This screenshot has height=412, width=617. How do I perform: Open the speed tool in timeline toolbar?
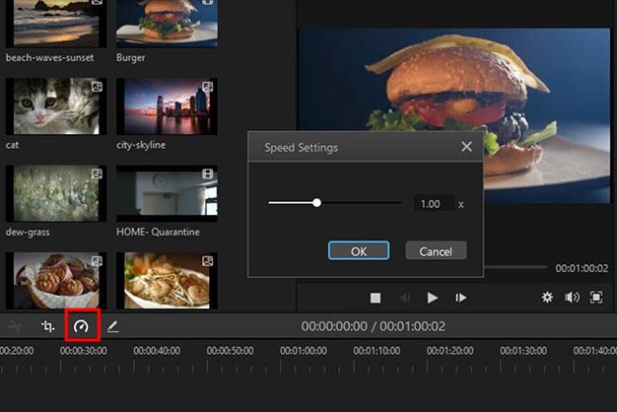point(82,326)
